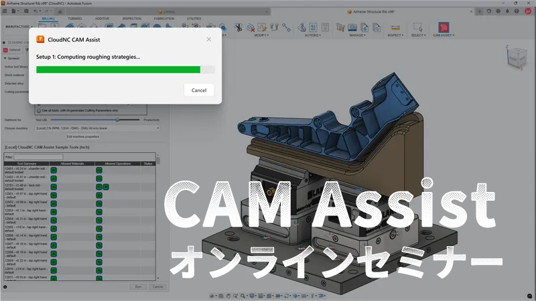Expand the MANAGE dropdown menu
Screen dimensions: 536x301
[357, 35]
